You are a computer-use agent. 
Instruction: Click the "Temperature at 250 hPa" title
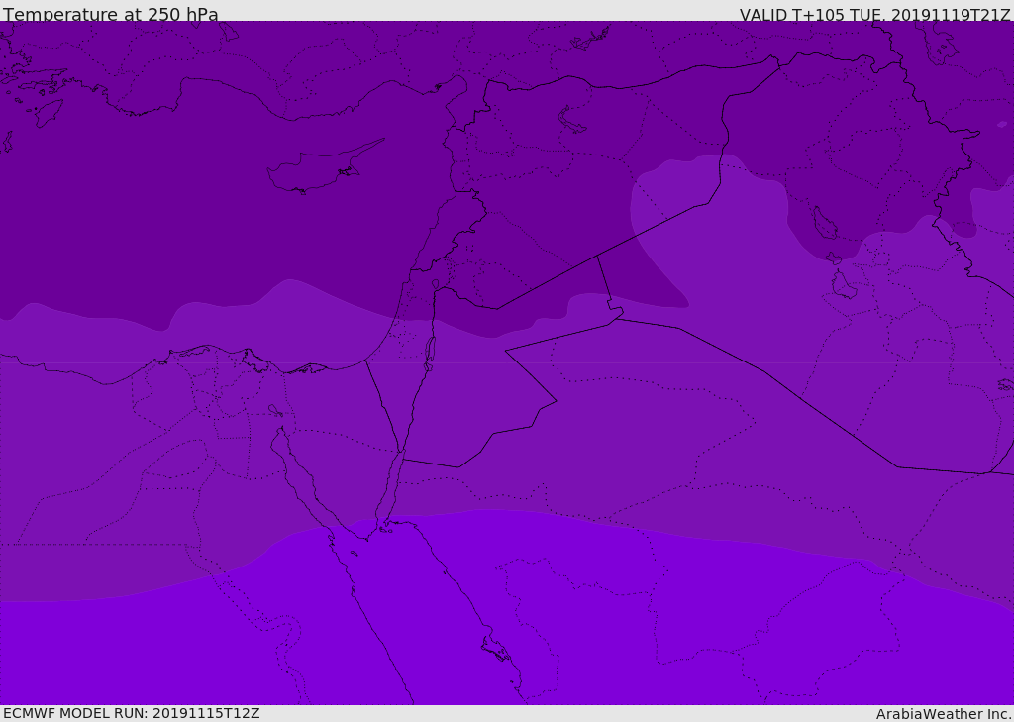tap(110, 14)
